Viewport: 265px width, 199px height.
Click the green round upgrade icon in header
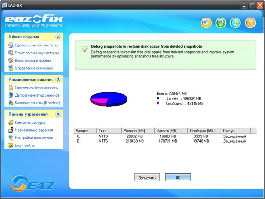point(221,23)
